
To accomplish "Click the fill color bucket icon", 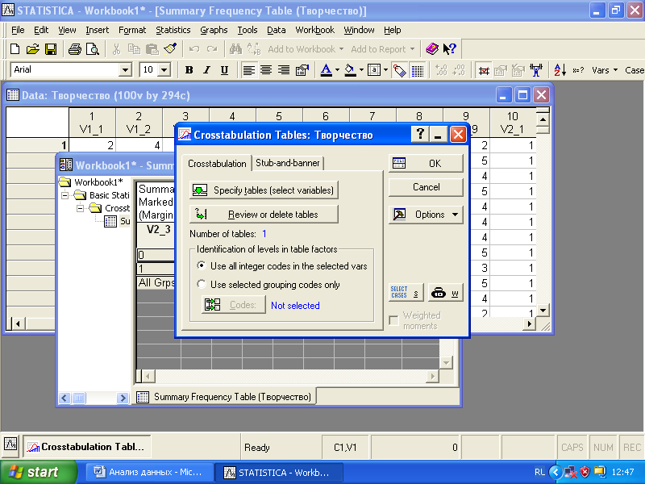I will click(350, 70).
